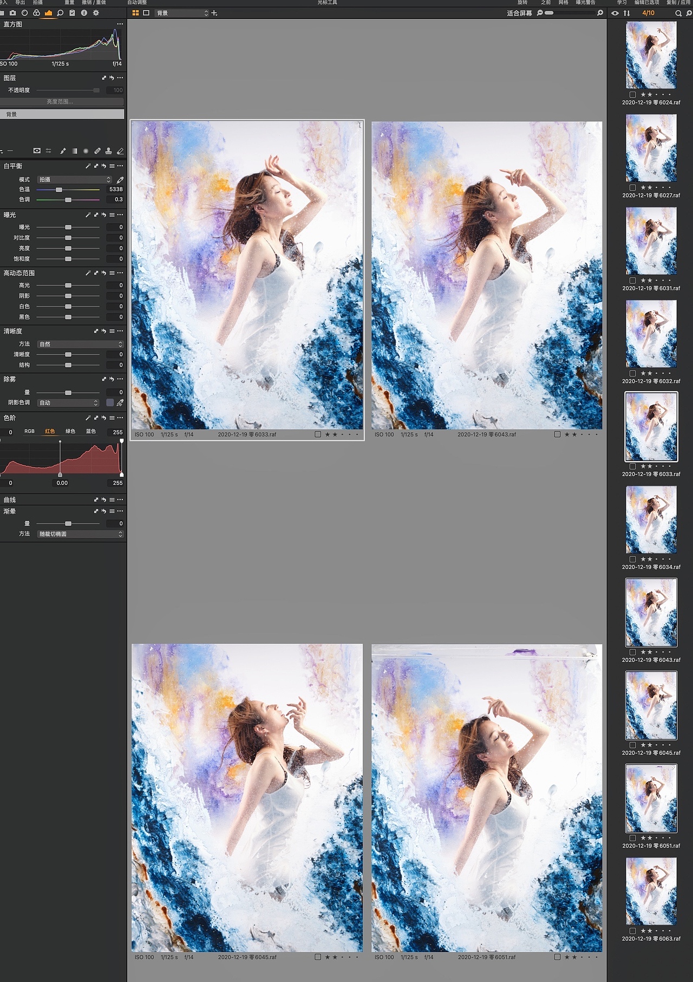The height and width of the screenshot is (982, 693).
Task: Select the 背景 layer row
Action: tap(62, 114)
